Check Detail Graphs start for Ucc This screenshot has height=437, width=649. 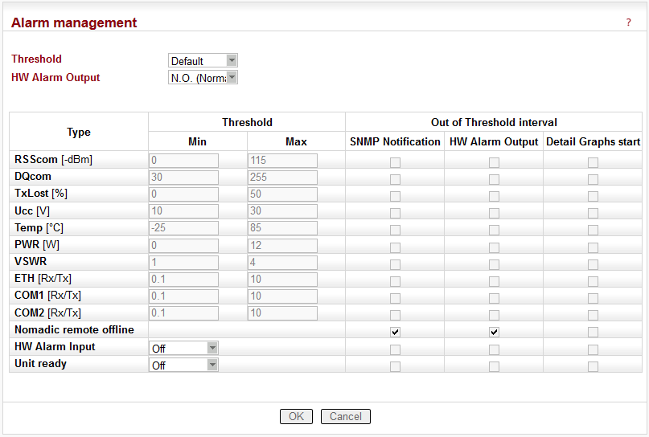click(x=593, y=213)
